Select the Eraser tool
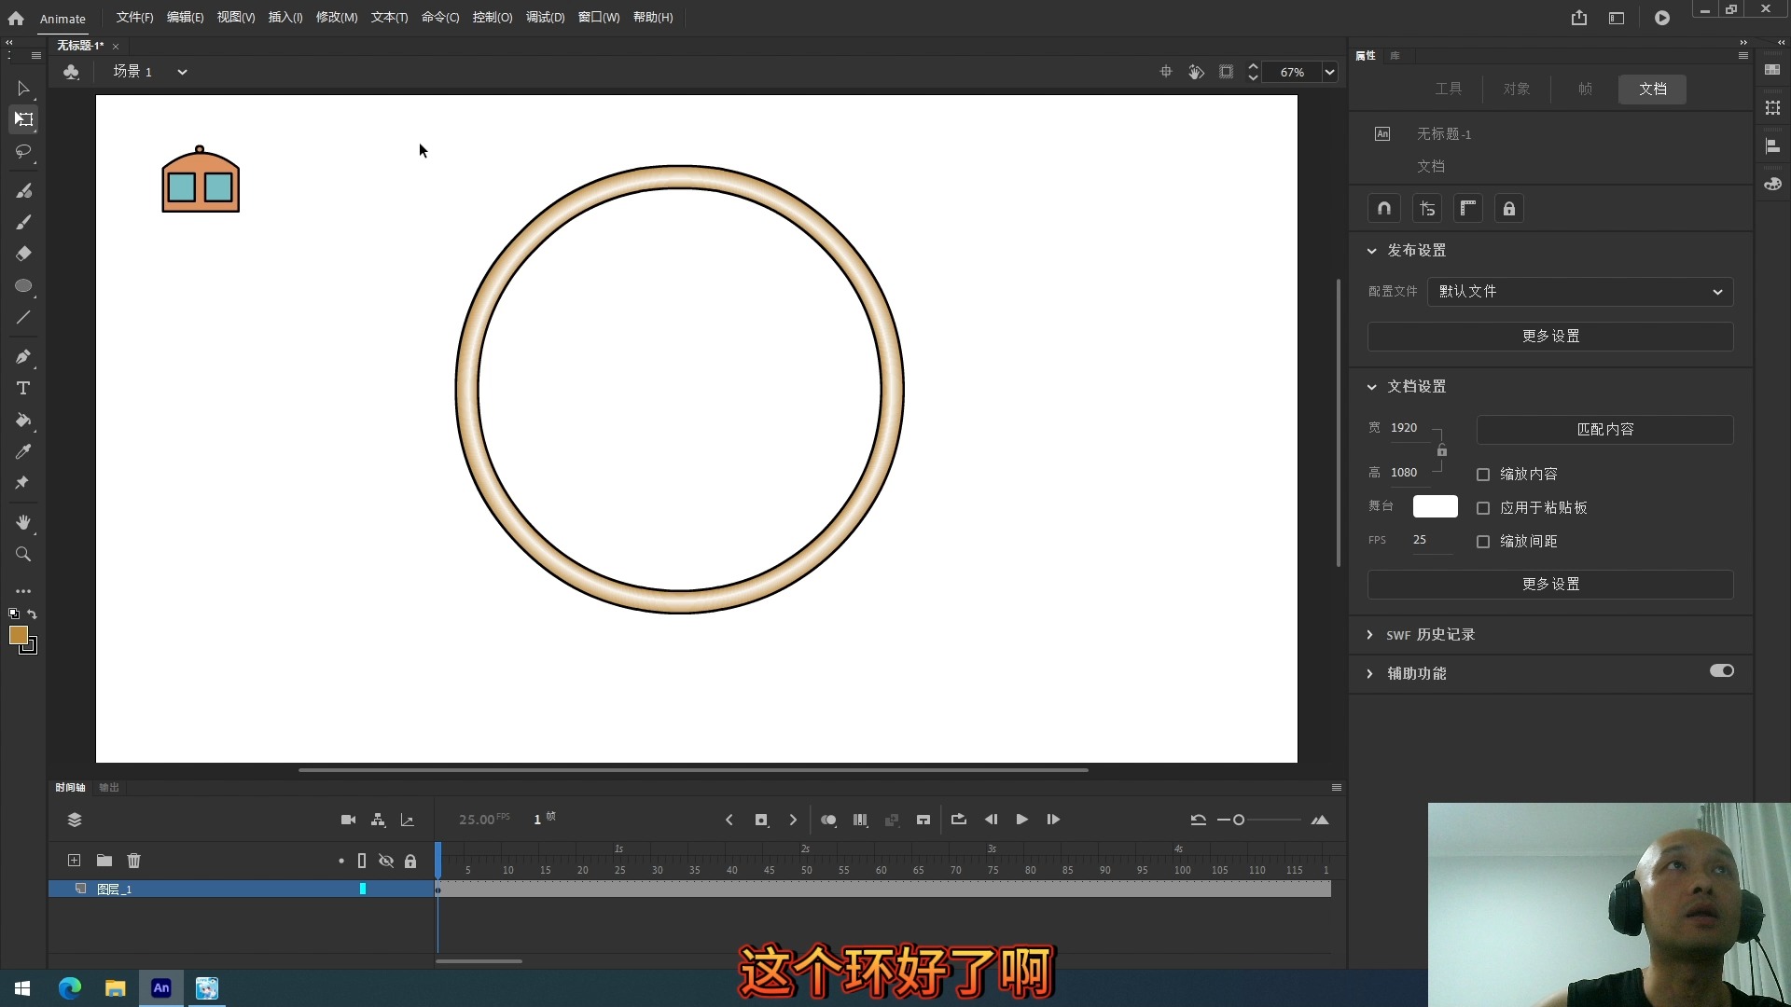Viewport: 1791px width, 1007px height. pyautogui.click(x=23, y=254)
